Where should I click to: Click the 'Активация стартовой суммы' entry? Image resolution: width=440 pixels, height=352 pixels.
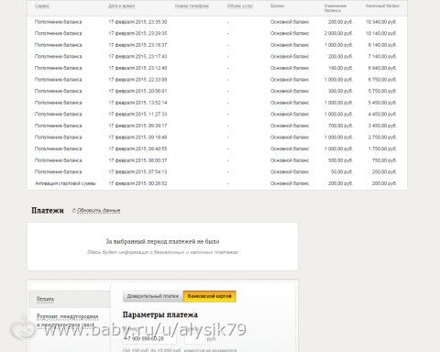pos(65,183)
